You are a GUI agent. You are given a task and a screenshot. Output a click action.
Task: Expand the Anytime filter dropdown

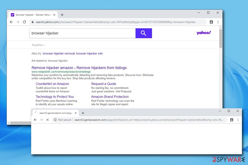(38, 45)
